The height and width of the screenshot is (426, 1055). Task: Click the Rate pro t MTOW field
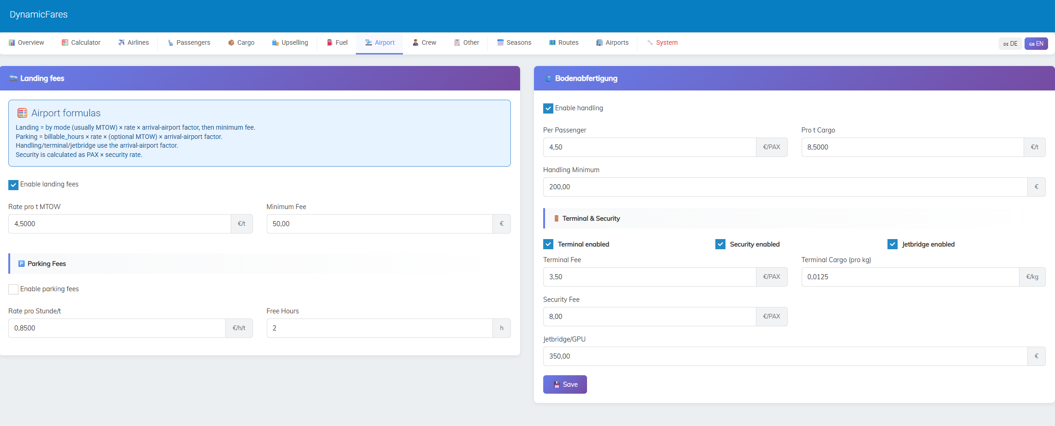pos(120,224)
